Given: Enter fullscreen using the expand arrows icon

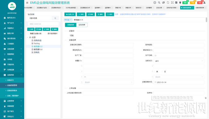Looking at the screenshot, I should [172, 2].
